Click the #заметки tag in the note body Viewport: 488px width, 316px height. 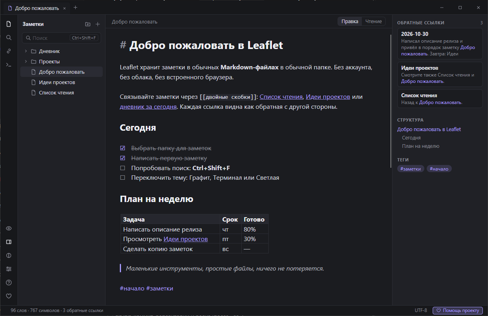click(x=160, y=289)
